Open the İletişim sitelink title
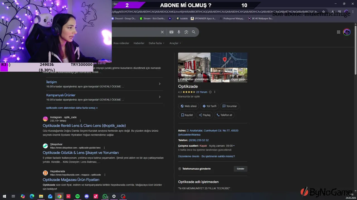The width and height of the screenshot is (357, 200). pos(51,82)
